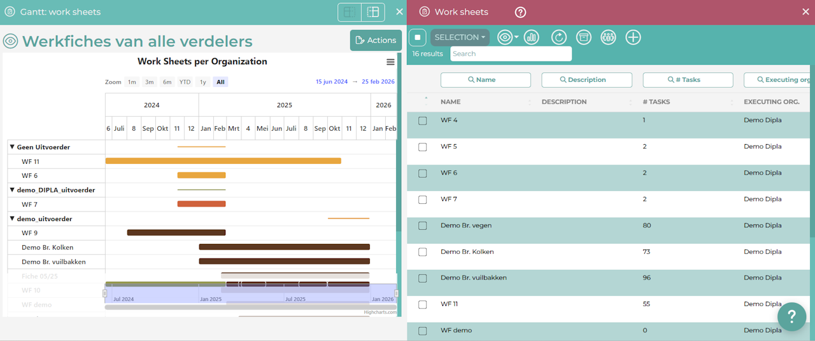
Task: Set chart zoom to 6m
Action: 167,82
